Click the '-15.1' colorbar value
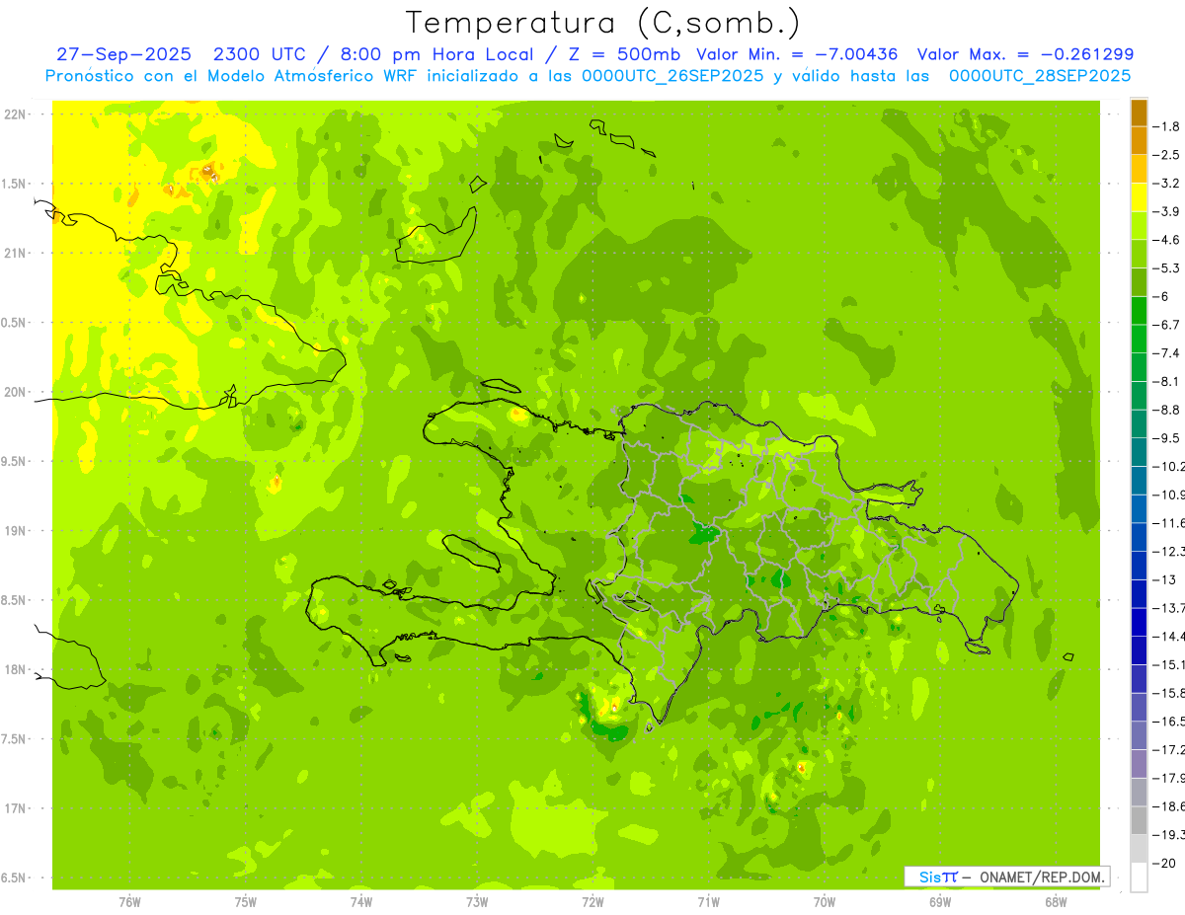 [1168, 664]
